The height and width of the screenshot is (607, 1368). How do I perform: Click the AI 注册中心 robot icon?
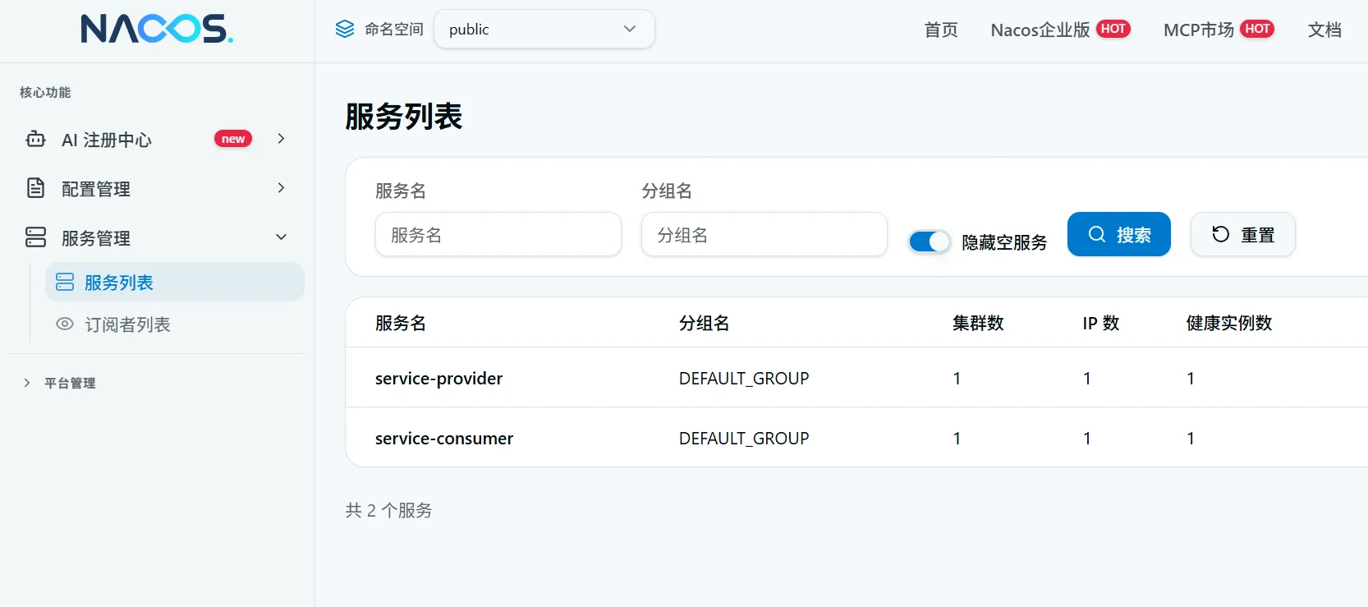click(35, 139)
